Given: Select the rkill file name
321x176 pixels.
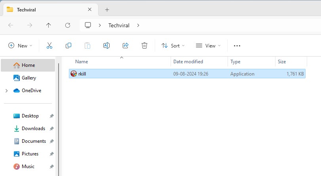Looking at the screenshot, I should click(x=82, y=74).
